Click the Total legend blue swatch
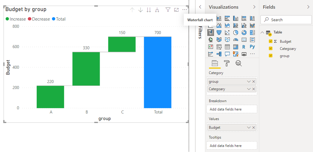 (x=53, y=19)
